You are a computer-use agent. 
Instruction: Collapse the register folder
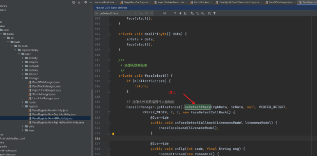(x=23, y=106)
